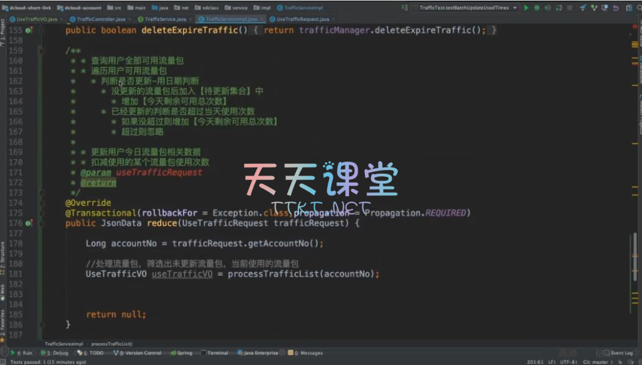Click the green Run button in toolbar
Screen dimensions: 642x365
[526, 8]
